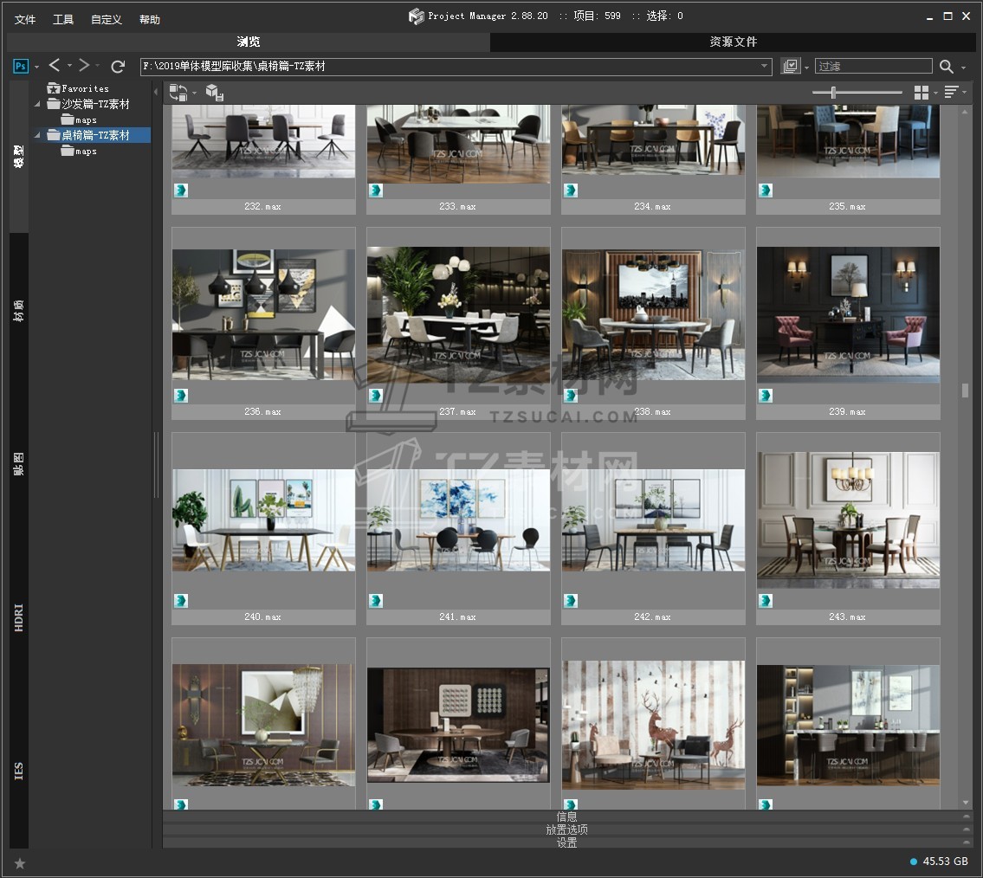Screen dimensions: 983x878
Task: Click the cube with save icon
Action: pos(214,92)
